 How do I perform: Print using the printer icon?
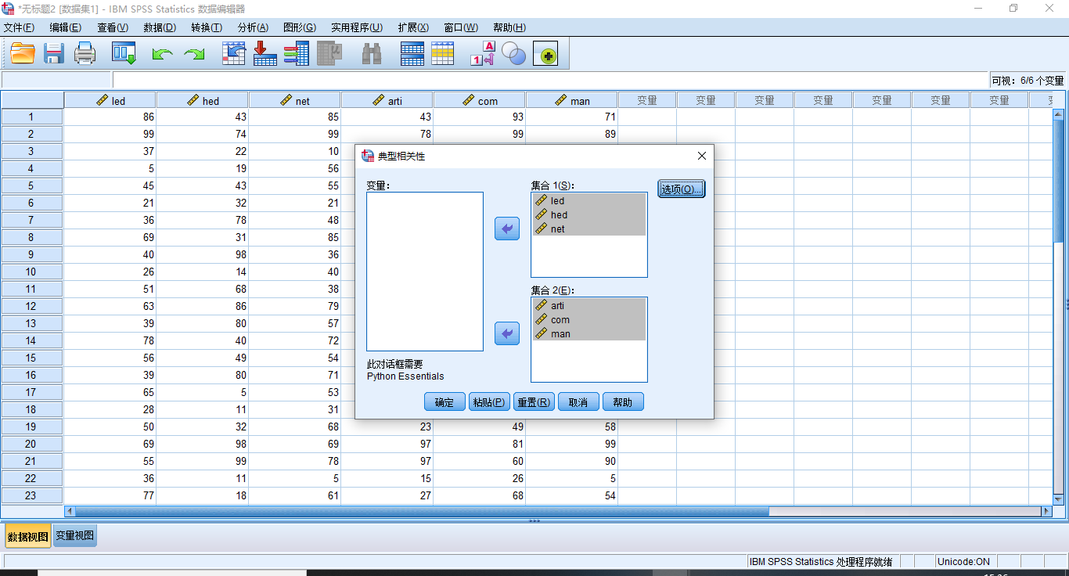click(x=85, y=54)
